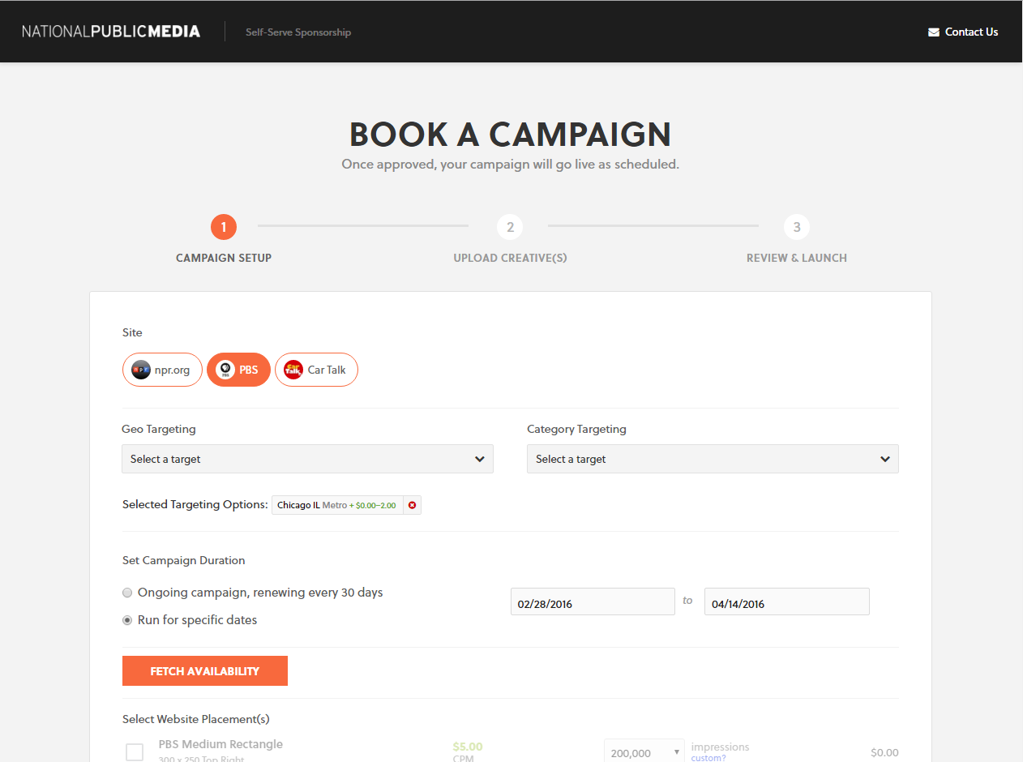Image resolution: width=1023 pixels, height=762 pixels.
Task: Choose the Car Talk site button
Action: (316, 370)
